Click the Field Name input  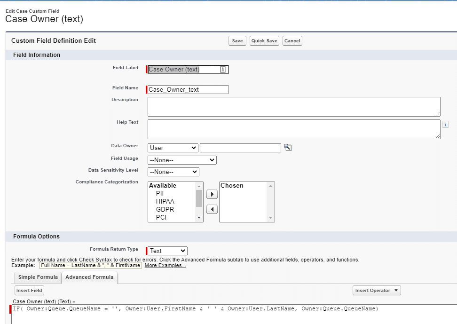tap(188, 89)
